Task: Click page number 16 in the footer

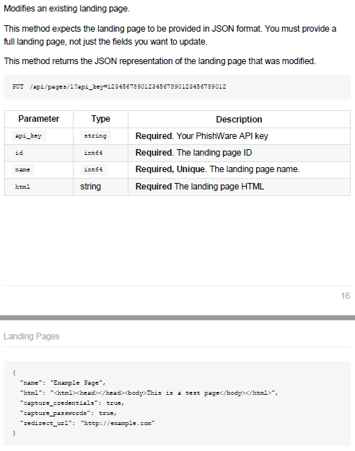Action: click(x=345, y=296)
